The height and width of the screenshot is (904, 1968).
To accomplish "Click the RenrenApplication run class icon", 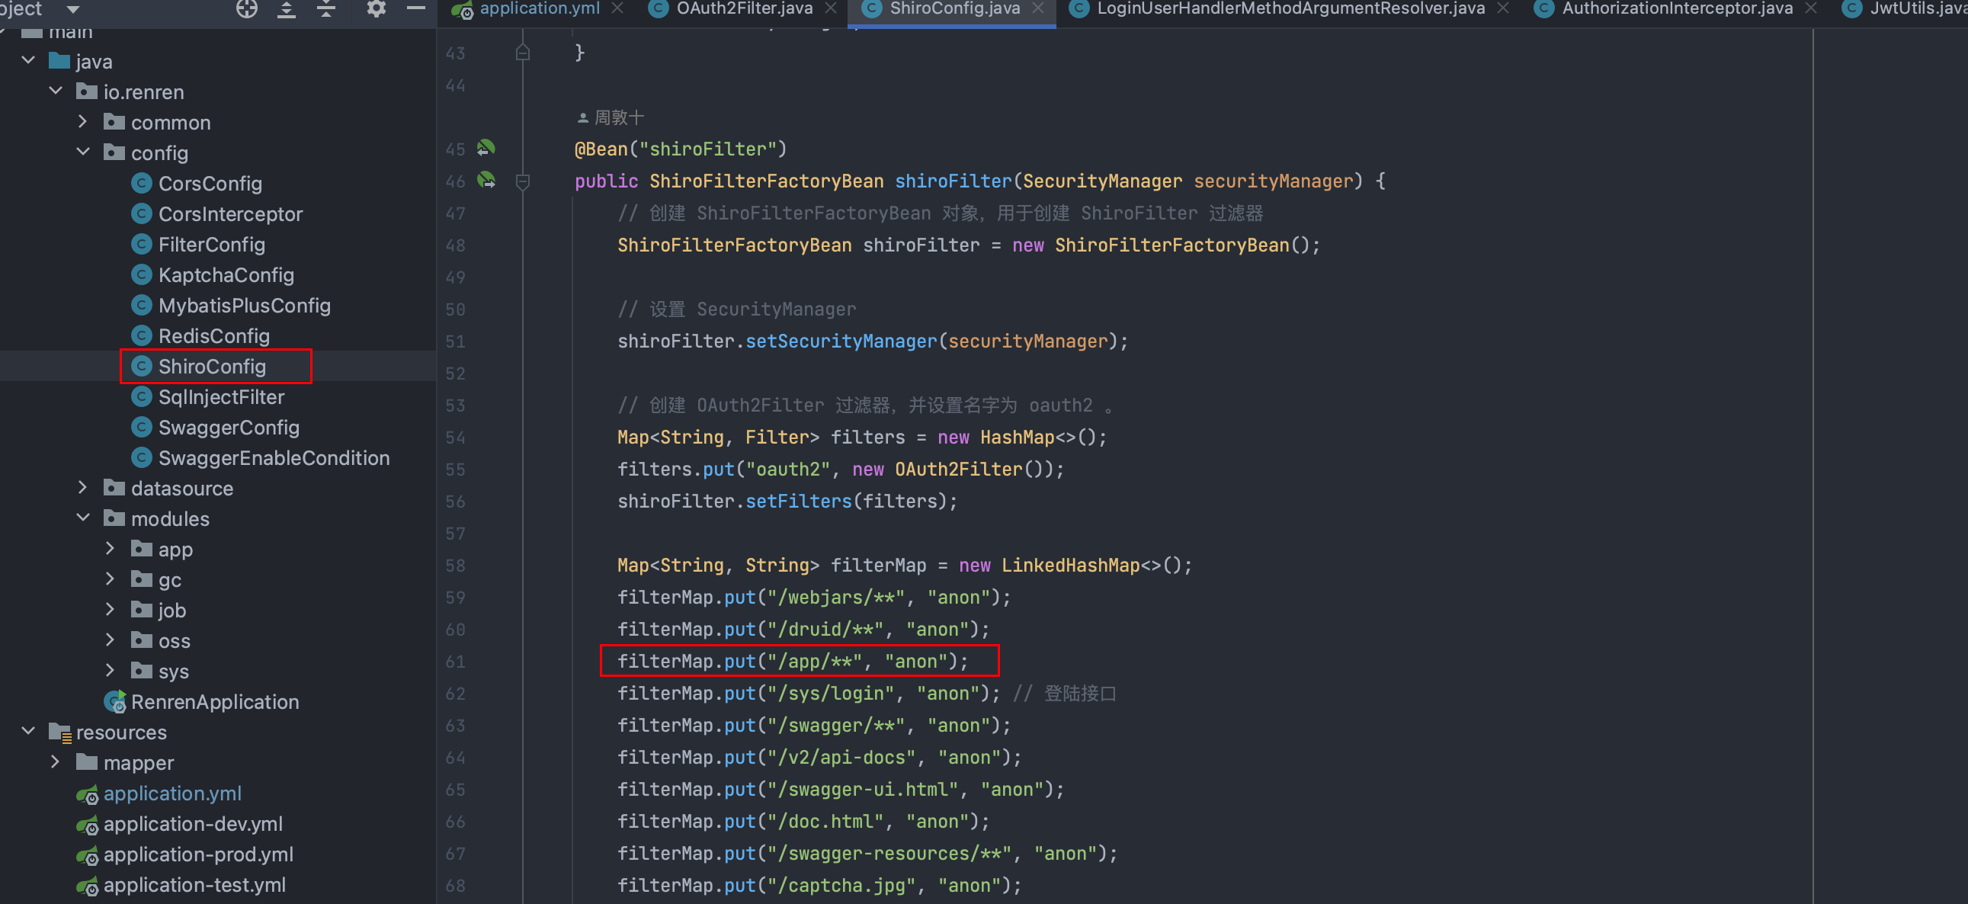I will [115, 701].
